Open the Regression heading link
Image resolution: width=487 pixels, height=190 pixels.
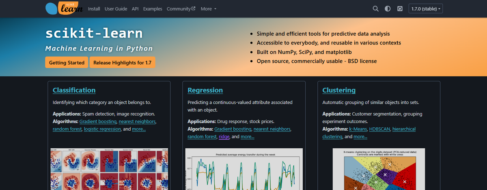(x=205, y=90)
